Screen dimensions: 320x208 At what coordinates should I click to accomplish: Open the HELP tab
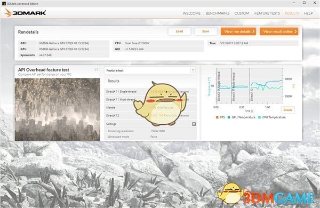click(308, 13)
